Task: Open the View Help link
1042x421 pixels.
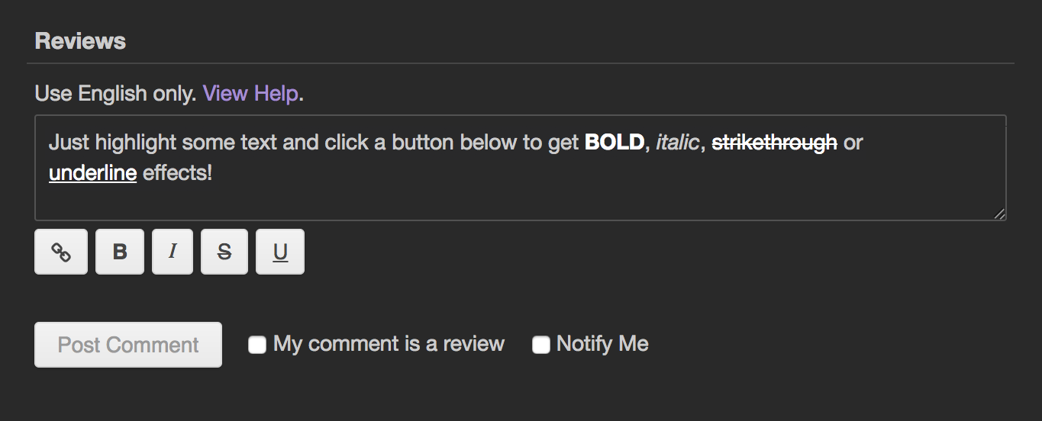Action: pos(250,94)
